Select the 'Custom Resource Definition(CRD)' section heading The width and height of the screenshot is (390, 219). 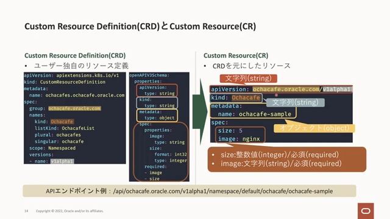tap(75, 55)
